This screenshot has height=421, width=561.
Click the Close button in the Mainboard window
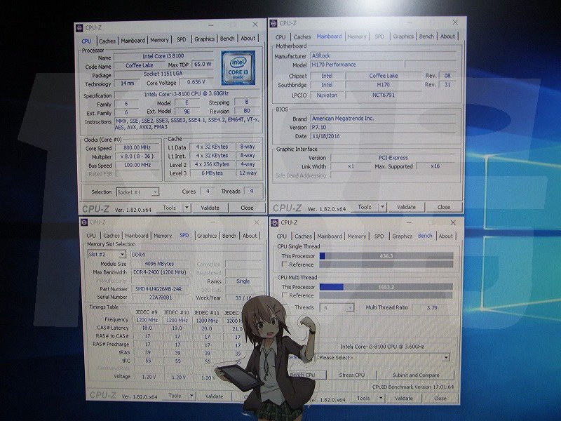coord(444,207)
